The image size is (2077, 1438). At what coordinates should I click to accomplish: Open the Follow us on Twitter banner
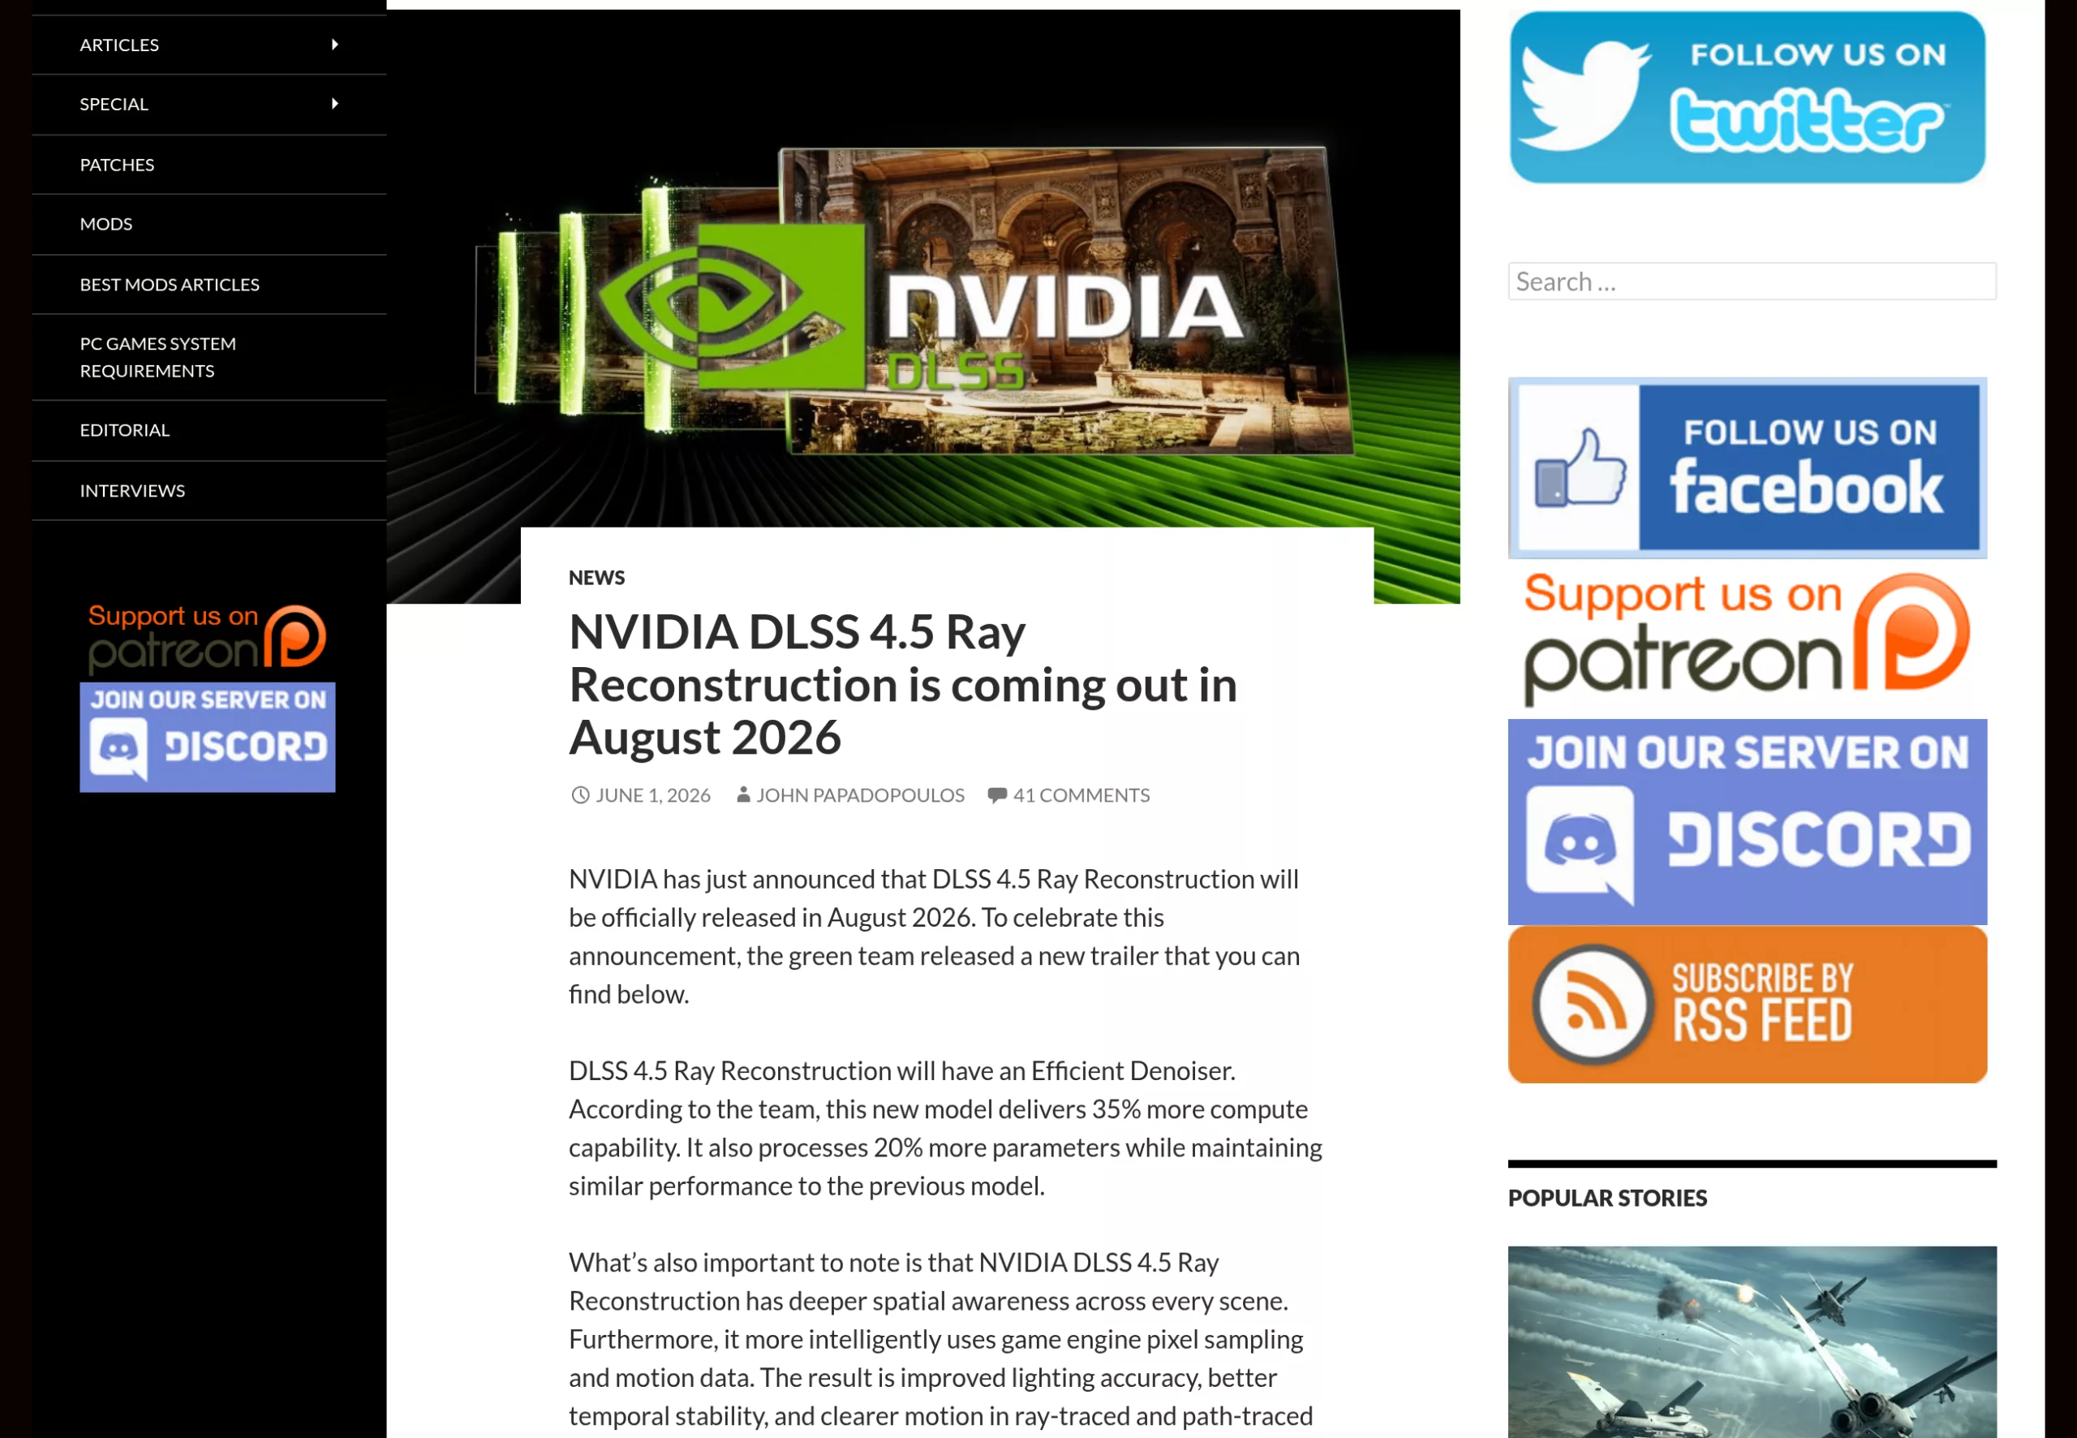(x=1748, y=97)
